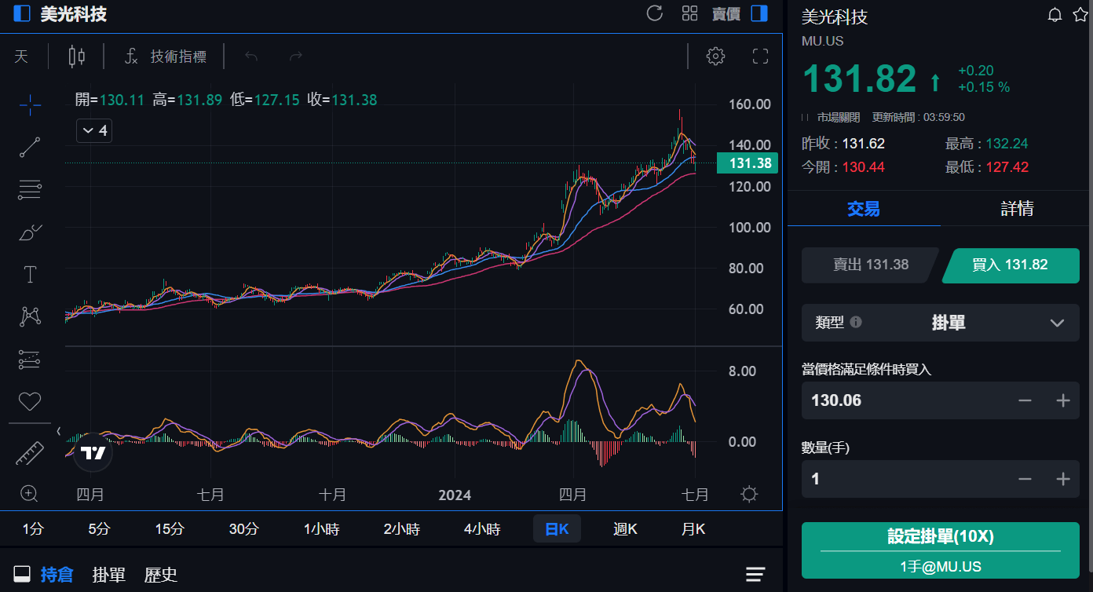Switch to the 詳情 tab
Viewport: 1093px width, 592px height.
click(1016, 208)
